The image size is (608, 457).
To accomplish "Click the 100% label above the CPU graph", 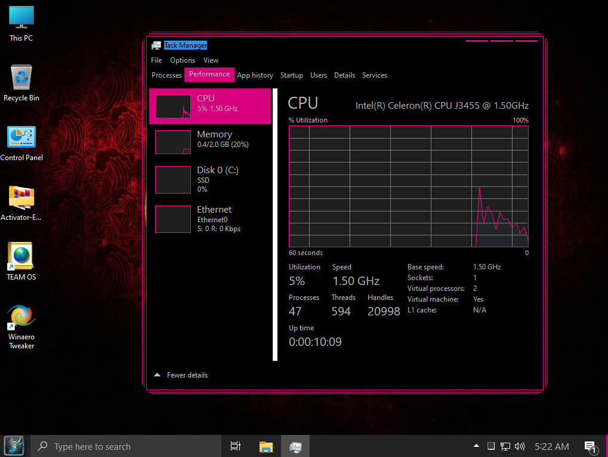I will click(520, 120).
